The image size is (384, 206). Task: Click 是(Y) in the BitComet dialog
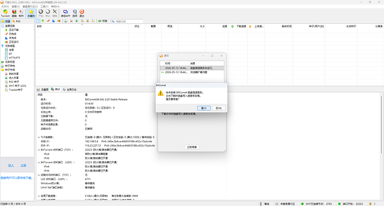click(204, 108)
